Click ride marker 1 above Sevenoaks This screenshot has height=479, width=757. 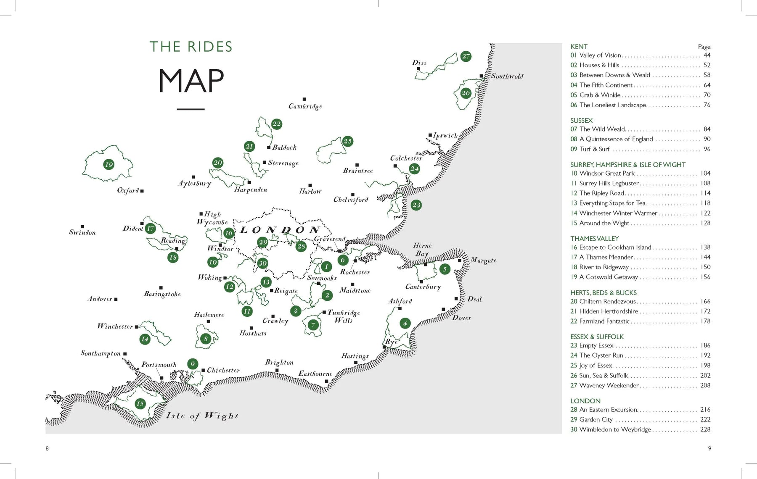click(326, 266)
